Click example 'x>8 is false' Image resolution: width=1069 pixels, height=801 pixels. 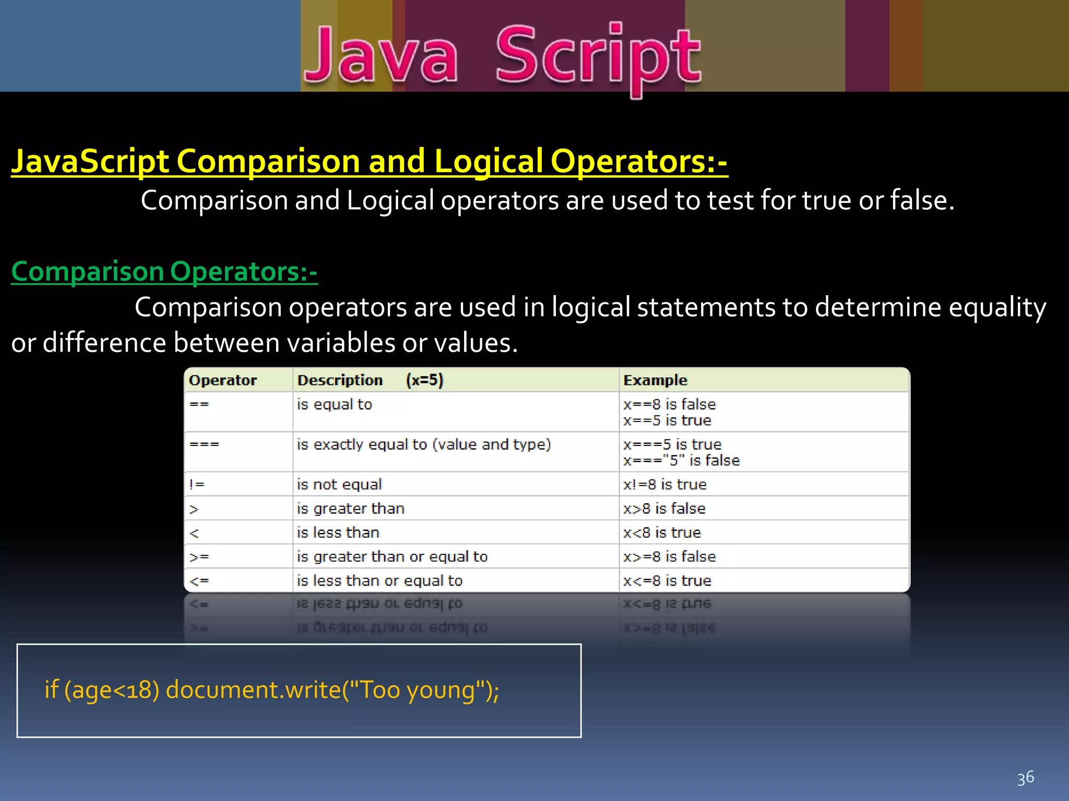point(664,508)
